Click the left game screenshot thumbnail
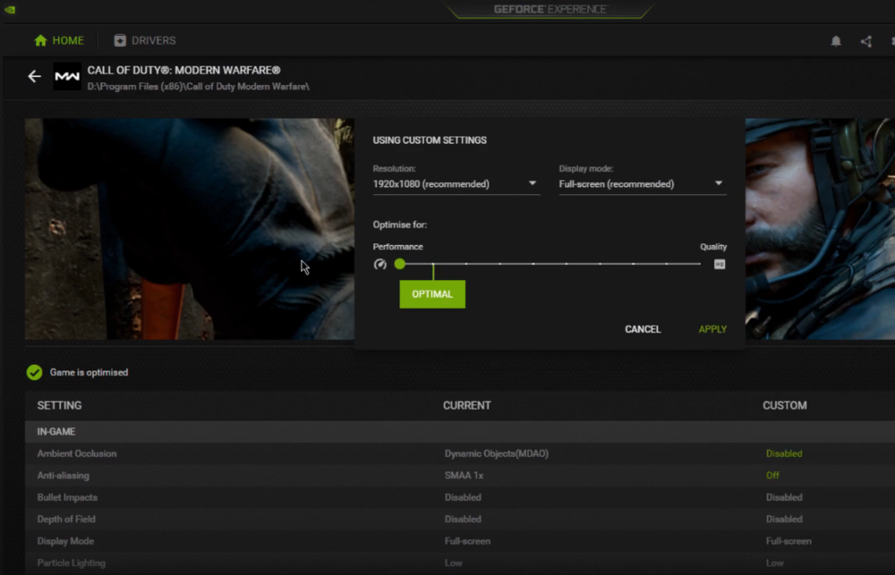895x575 pixels. [x=189, y=229]
